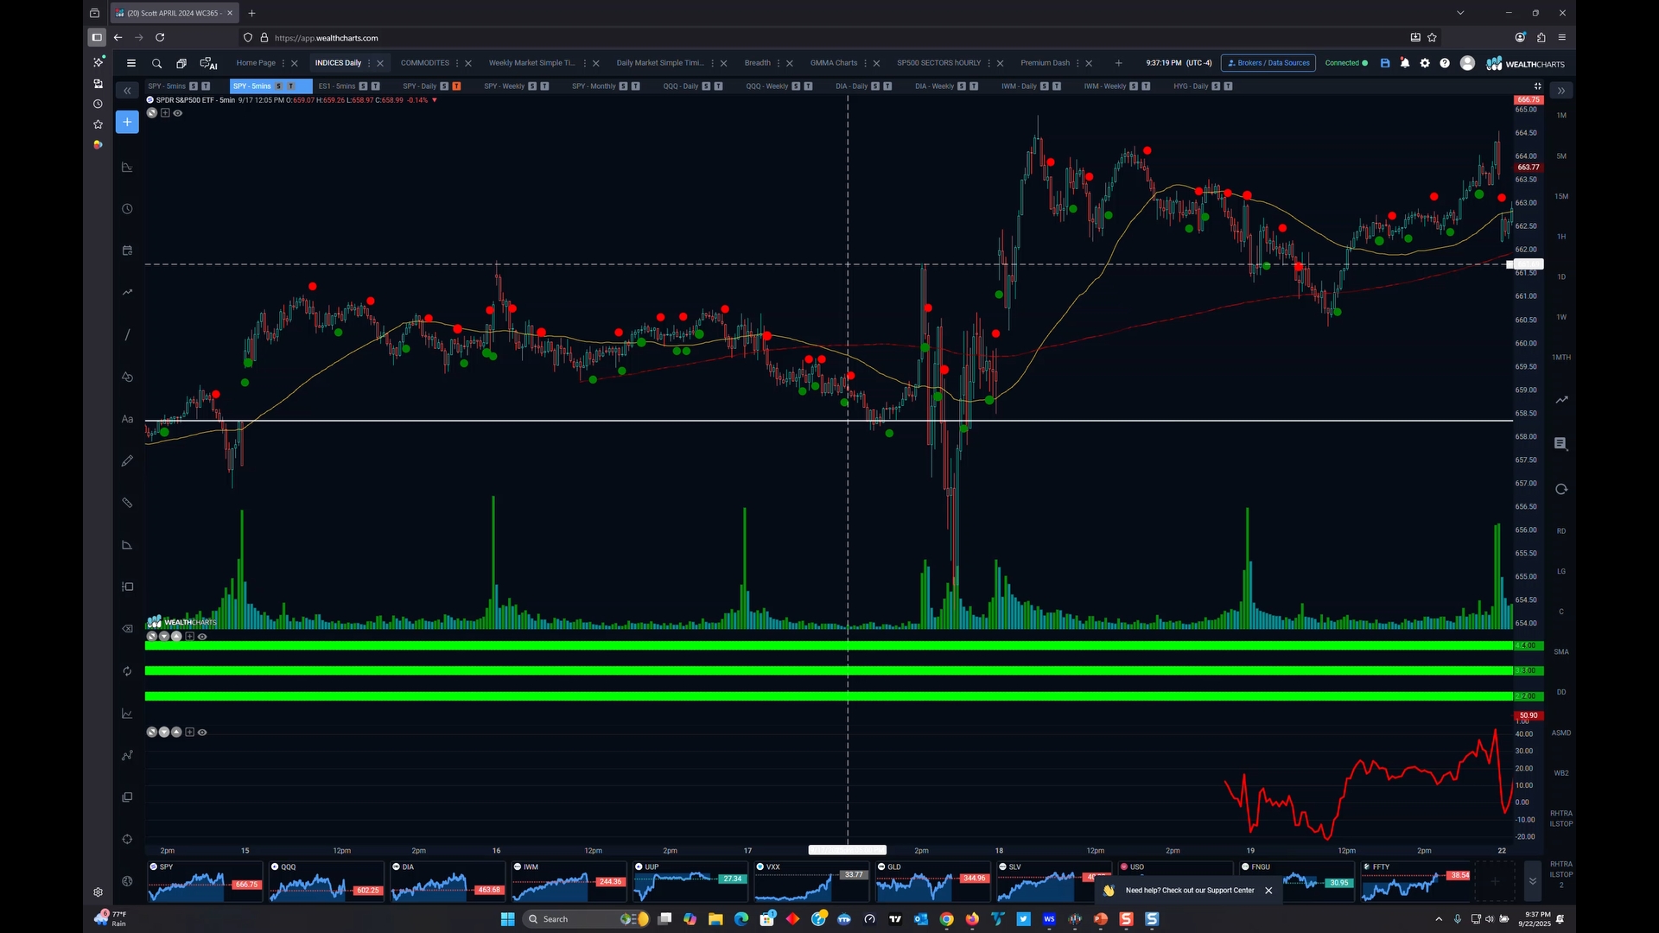Image resolution: width=1659 pixels, height=933 pixels.
Task: Expand the bottom watchlist strip chevron
Action: point(1532,881)
